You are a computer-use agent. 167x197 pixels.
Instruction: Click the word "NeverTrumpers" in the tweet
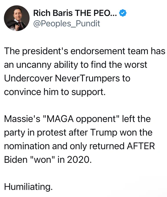(87, 78)
